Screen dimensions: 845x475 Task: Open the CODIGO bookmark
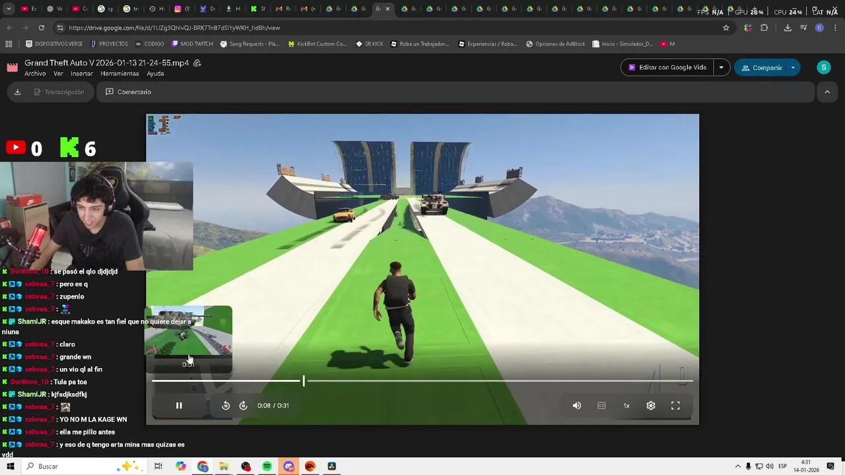pyautogui.click(x=149, y=44)
